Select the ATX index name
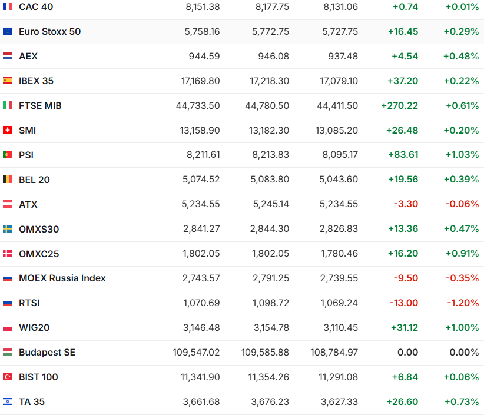484x415 pixels. tap(28, 204)
